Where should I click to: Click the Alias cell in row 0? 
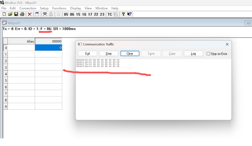click(21, 48)
